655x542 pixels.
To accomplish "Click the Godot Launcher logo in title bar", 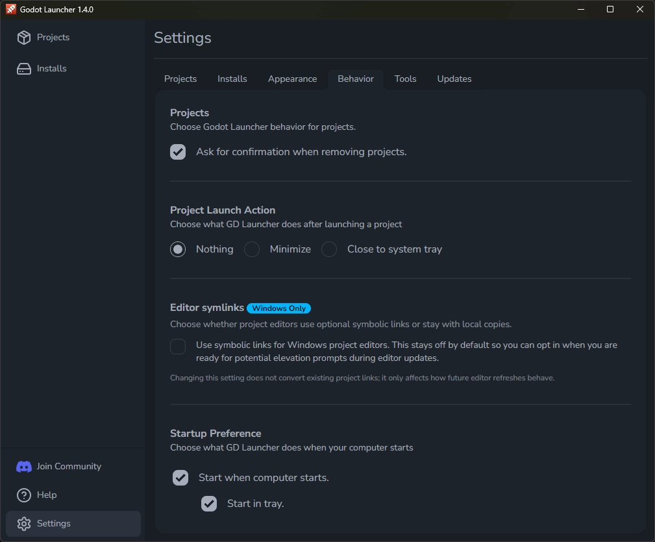I will pyautogui.click(x=10, y=10).
